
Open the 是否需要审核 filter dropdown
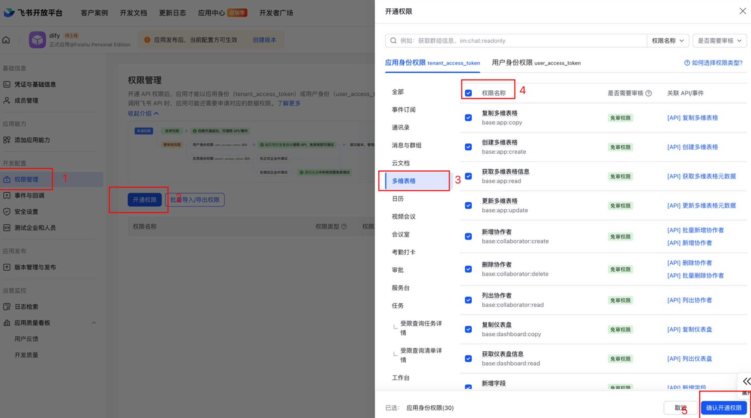click(x=719, y=41)
